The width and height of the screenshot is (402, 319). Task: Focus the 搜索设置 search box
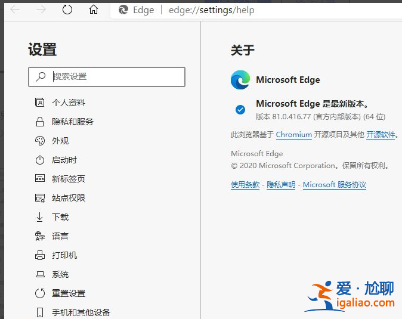107,77
